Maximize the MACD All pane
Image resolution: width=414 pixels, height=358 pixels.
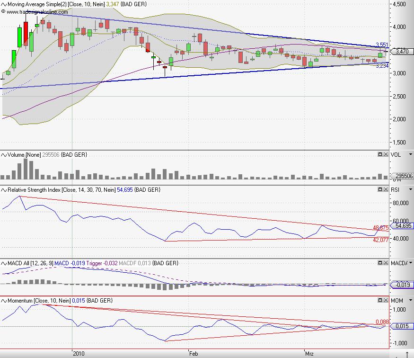click(x=380, y=262)
